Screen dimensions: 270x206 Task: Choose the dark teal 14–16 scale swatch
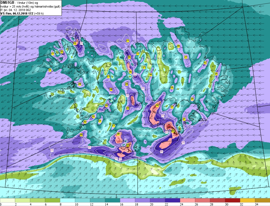point(112,200)
